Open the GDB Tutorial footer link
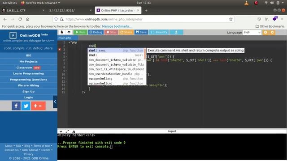This screenshot has height=161, width=287. (x=30, y=150)
